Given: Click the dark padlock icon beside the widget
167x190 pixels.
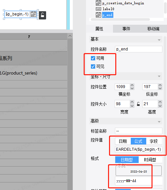Looking at the screenshot, I should click(x=42, y=15).
